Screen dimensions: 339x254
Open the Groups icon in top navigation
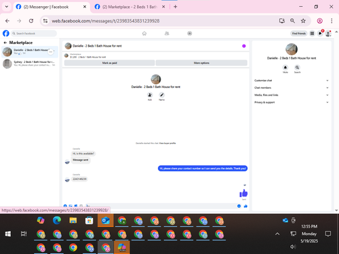click(x=190, y=33)
